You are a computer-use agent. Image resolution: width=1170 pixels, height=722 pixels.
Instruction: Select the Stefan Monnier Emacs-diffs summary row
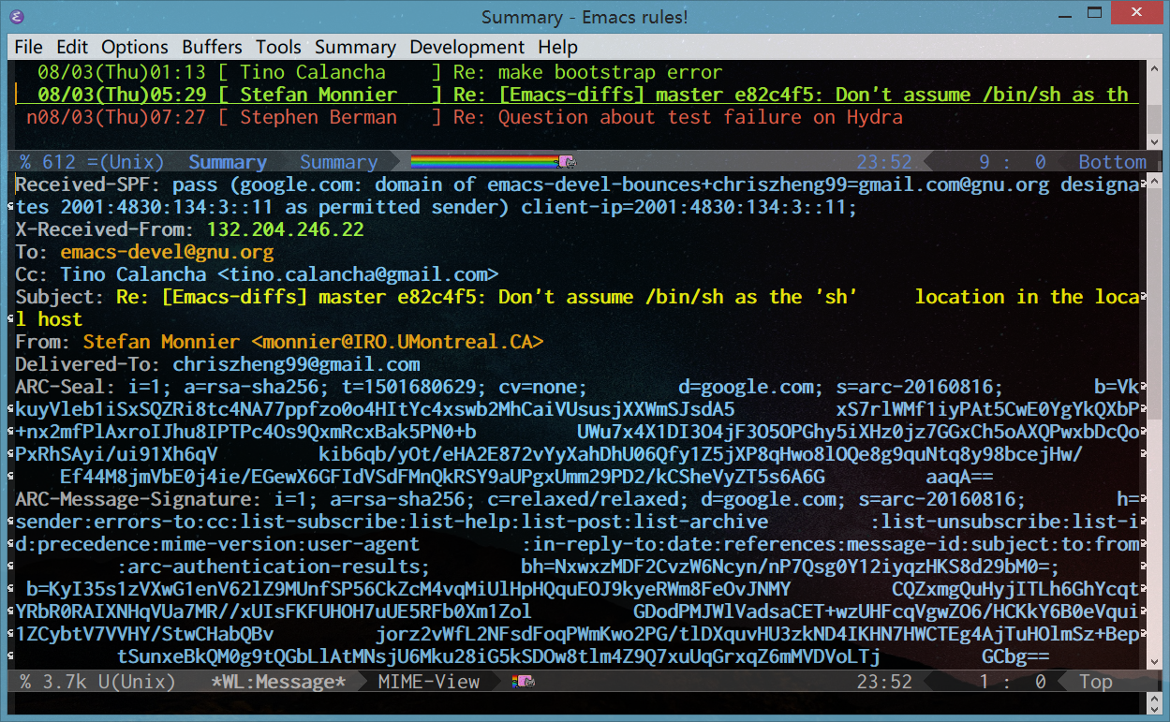click(577, 95)
